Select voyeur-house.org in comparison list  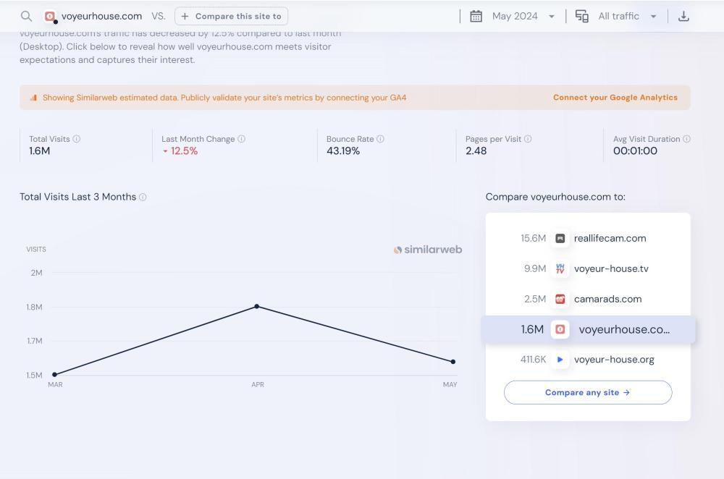(613, 360)
